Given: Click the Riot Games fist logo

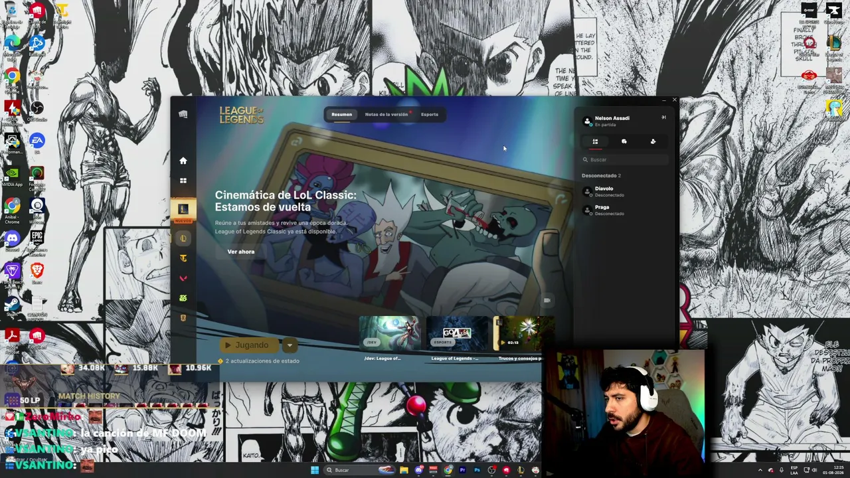Looking at the screenshot, I should (183, 114).
